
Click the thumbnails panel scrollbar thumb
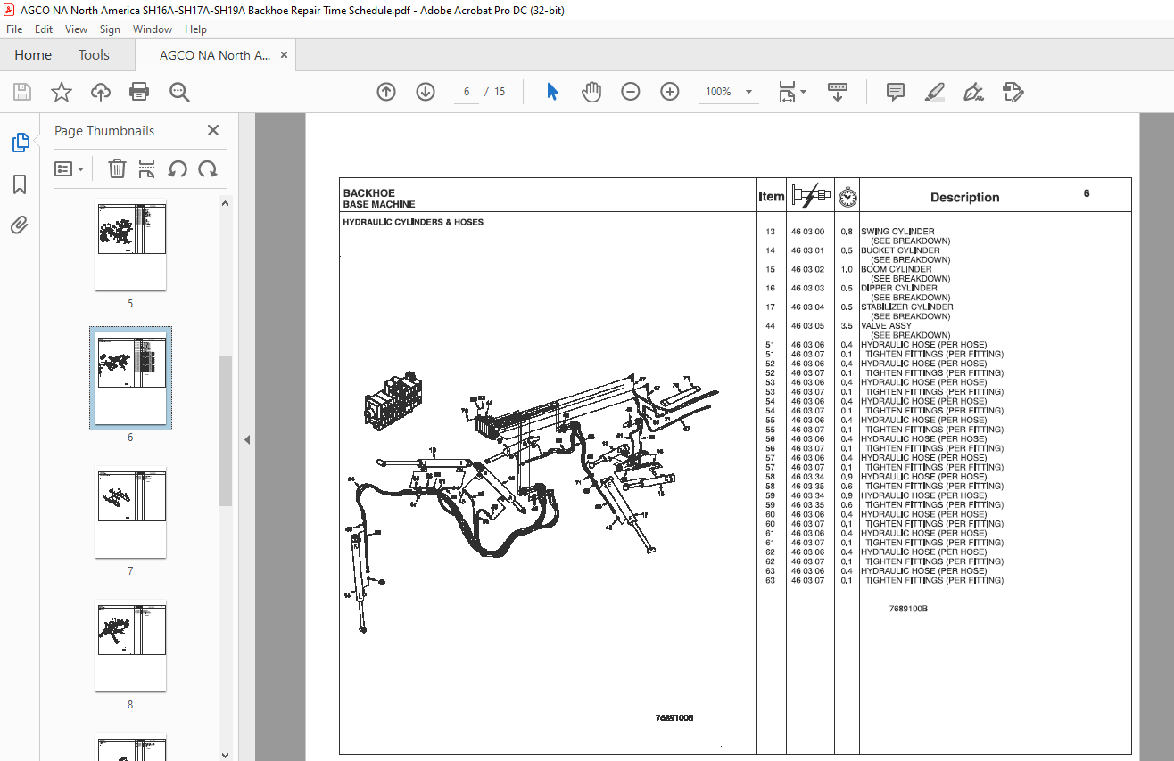click(x=225, y=430)
